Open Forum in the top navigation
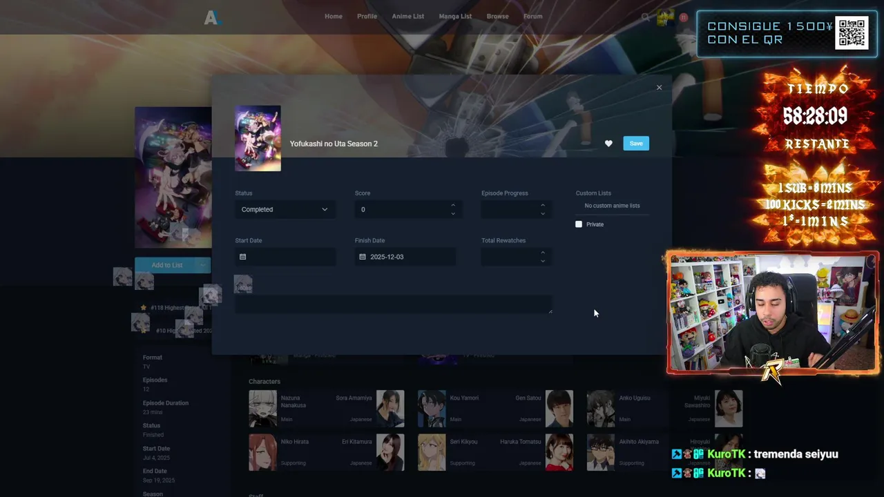The width and height of the screenshot is (884, 497). point(532,17)
